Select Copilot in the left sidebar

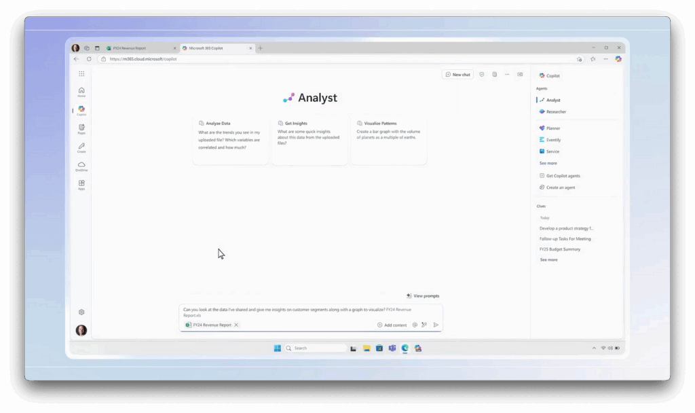[x=81, y=111]
